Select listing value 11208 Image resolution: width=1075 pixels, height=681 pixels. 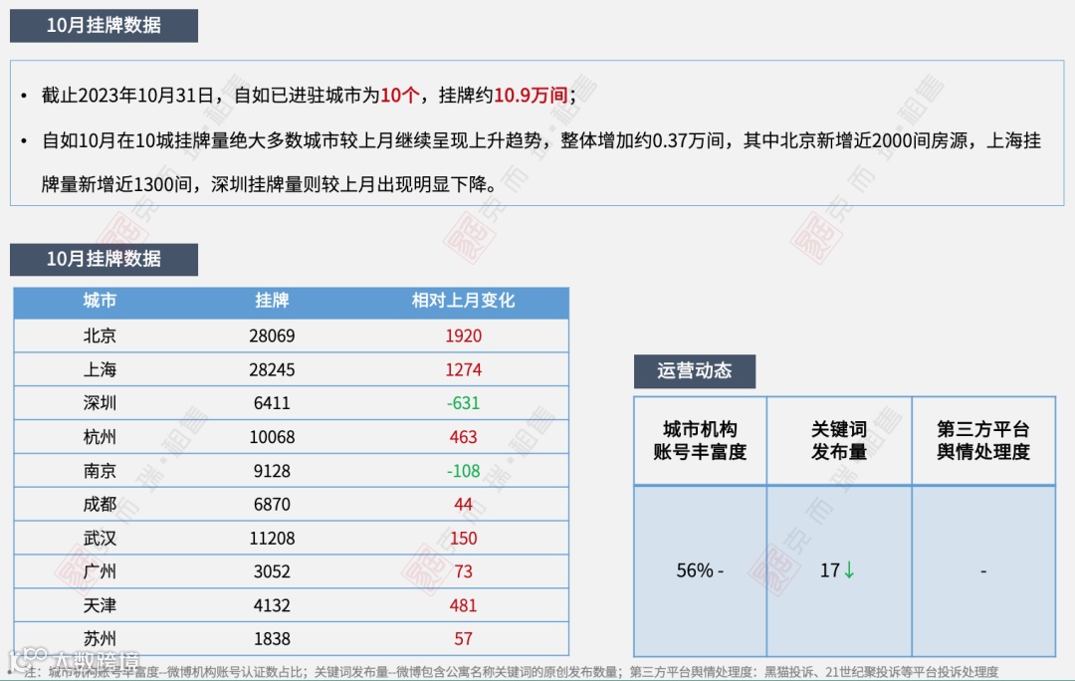[272, 539]
